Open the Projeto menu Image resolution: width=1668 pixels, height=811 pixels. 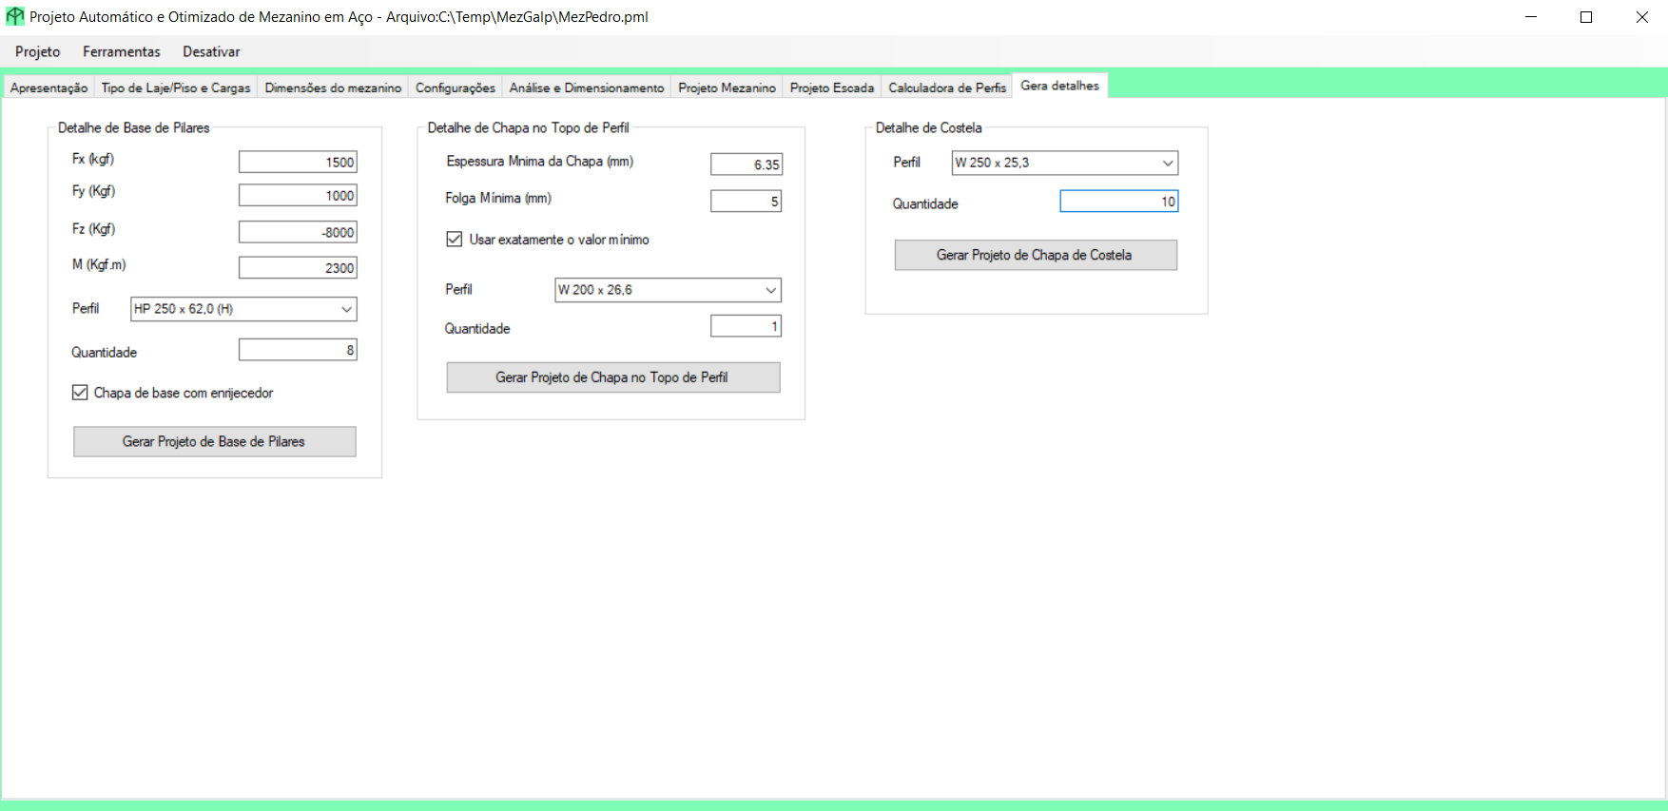[x=38, y=51]
